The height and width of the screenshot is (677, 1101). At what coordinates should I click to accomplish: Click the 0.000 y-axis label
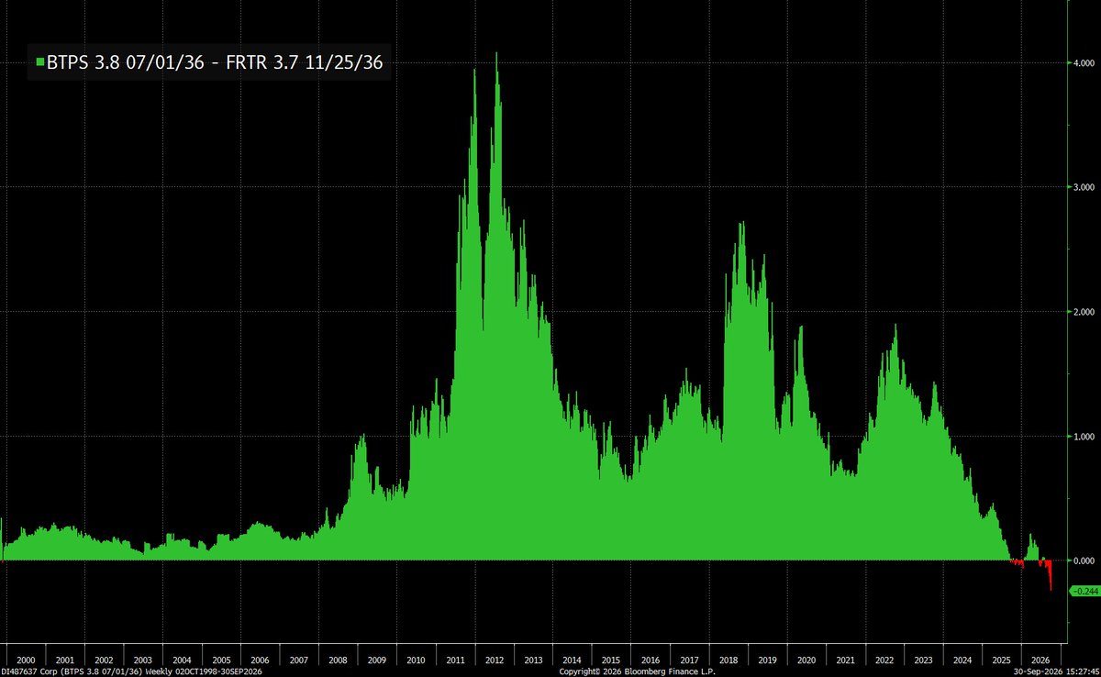pyautogui.click(x=1084, y=560)
